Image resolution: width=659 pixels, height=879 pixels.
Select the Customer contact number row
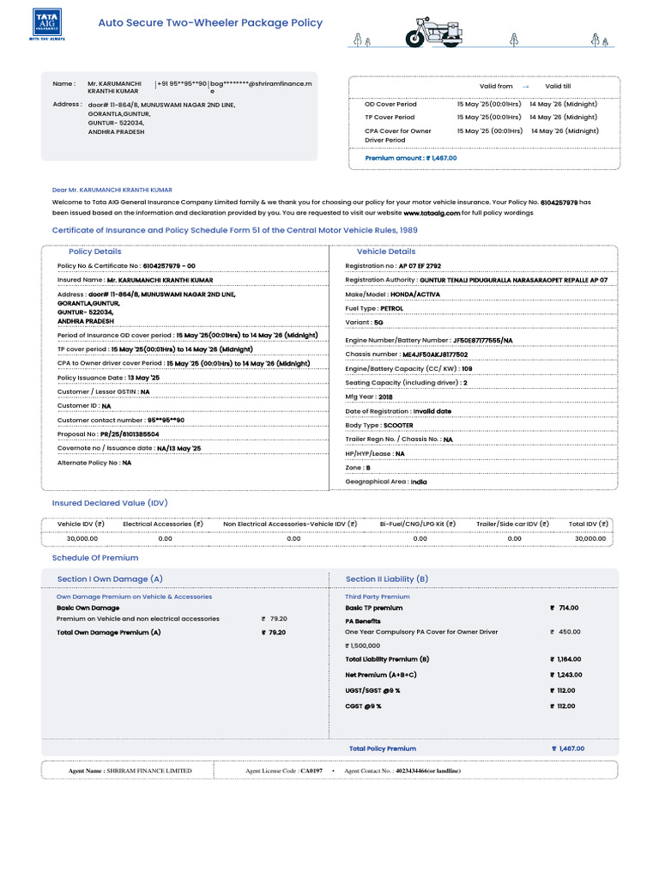click(120, 420)
